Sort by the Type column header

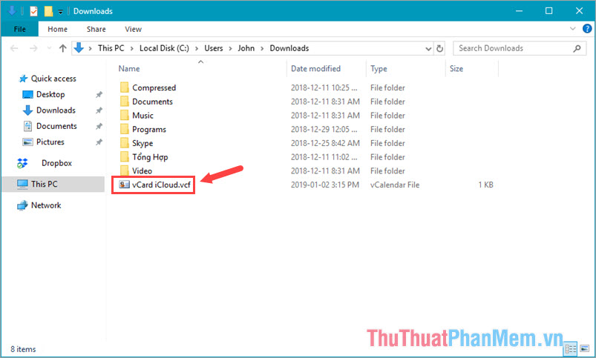click(x=379, y=69)
